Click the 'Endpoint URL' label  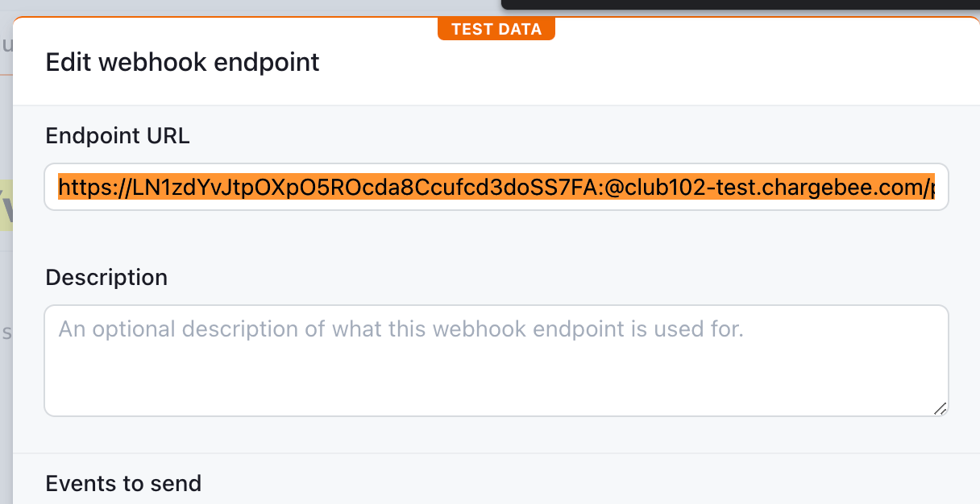click(x=118, y=136)
